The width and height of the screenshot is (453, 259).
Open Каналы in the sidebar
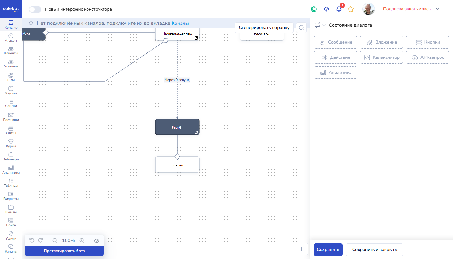11,249
